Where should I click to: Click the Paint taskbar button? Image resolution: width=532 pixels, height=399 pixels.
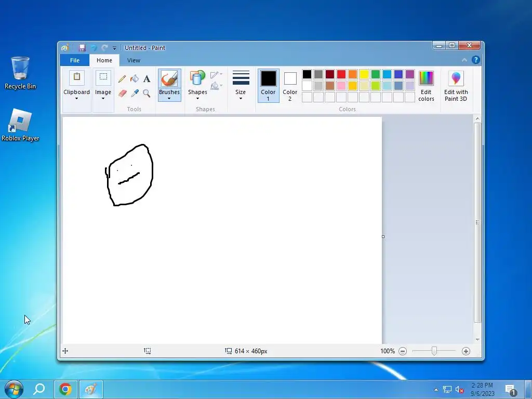pyautogui.click(x=91, y=389)
